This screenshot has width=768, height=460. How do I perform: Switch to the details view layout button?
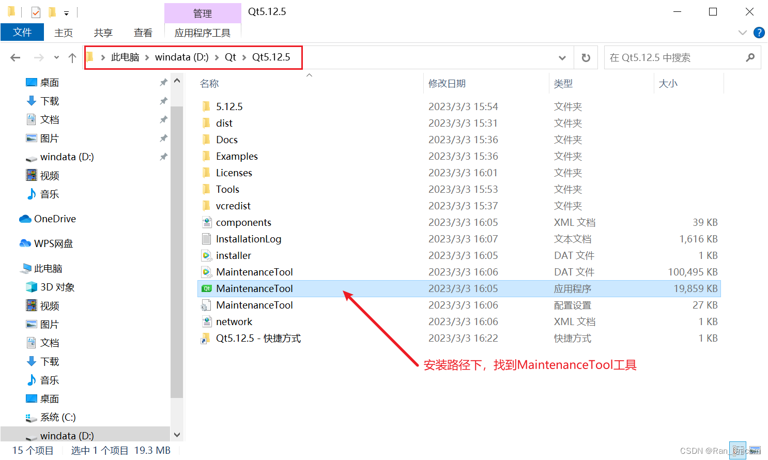pos(738,450)
